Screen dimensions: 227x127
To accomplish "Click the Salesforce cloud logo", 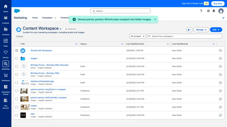I will click(x=17, y=11).
